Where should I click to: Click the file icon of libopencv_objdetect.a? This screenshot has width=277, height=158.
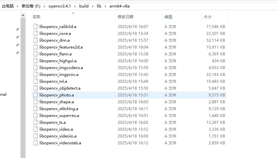click(36, 88)
